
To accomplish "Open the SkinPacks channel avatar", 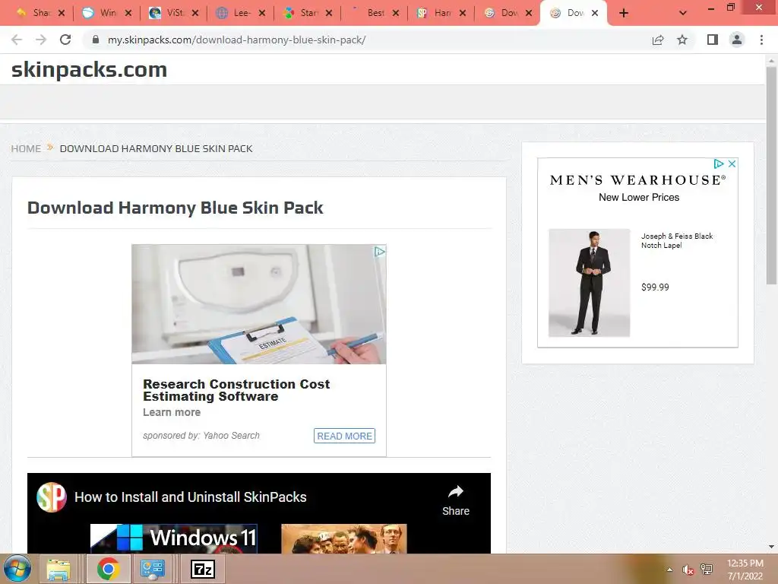I will pyautogui.click(x=52, y=497).
